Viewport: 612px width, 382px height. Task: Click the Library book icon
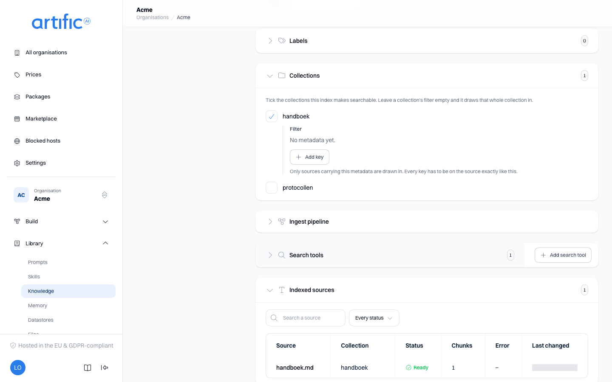[17, 244]
